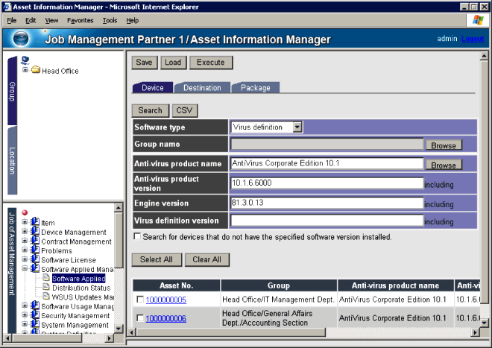
Task: Open the Favorites menu
Action: (x=80, y=20)
